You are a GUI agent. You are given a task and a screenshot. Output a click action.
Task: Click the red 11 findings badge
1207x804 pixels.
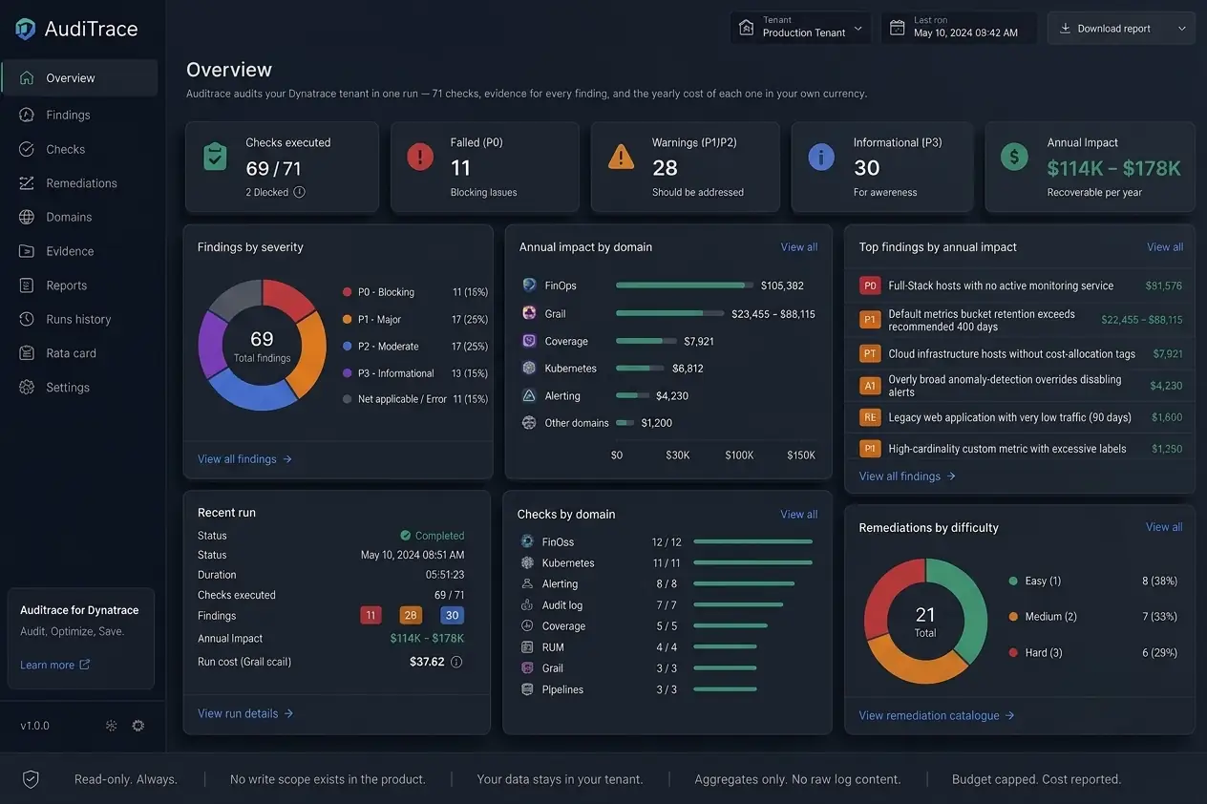371,616
